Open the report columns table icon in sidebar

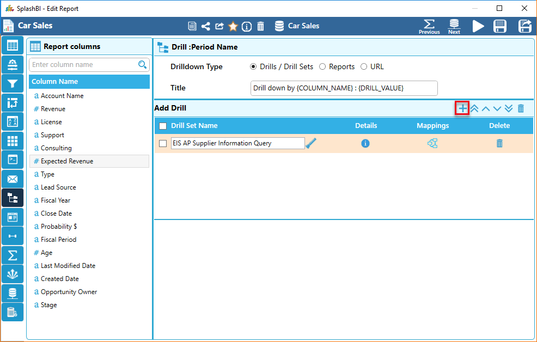pyautogui.click(x=13, y=45)
